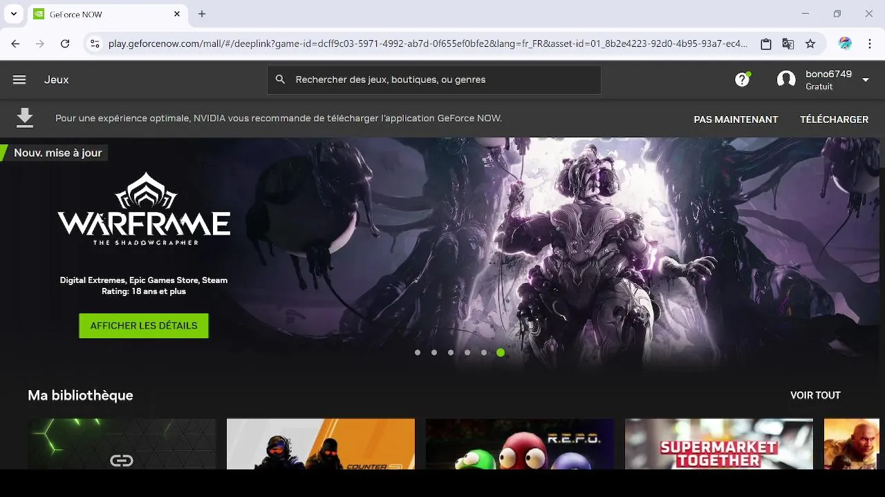Open tab search dropdown arrow
The width and height of the screenshot is (885, 497).
pyautogui.click(x=13, y=14)
